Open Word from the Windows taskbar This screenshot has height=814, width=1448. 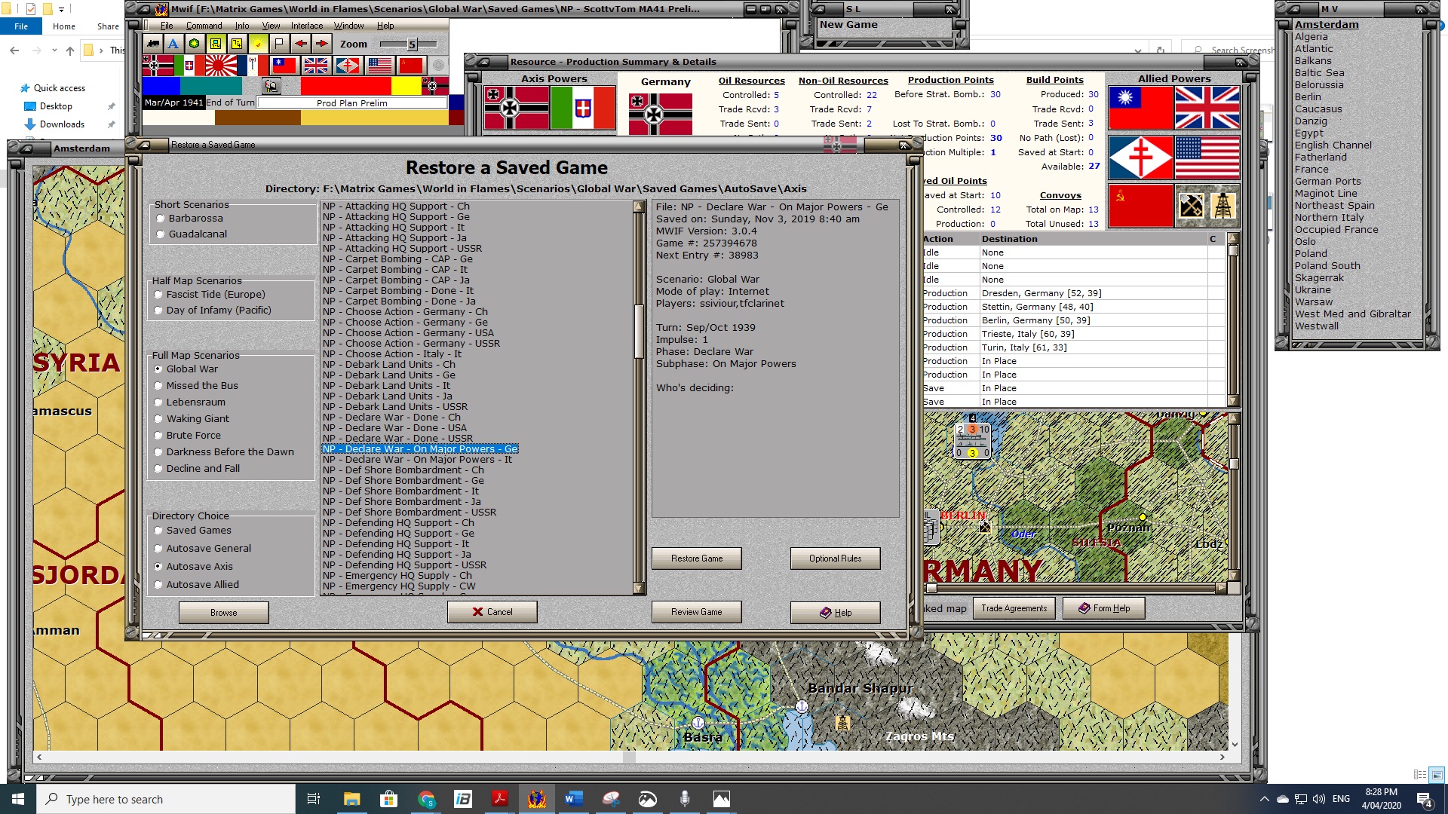[x=574, y=799]
